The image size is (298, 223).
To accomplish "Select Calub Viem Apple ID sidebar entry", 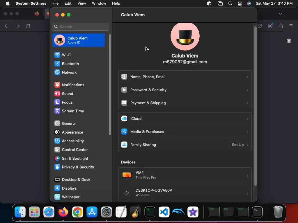I will click(79, 40).
